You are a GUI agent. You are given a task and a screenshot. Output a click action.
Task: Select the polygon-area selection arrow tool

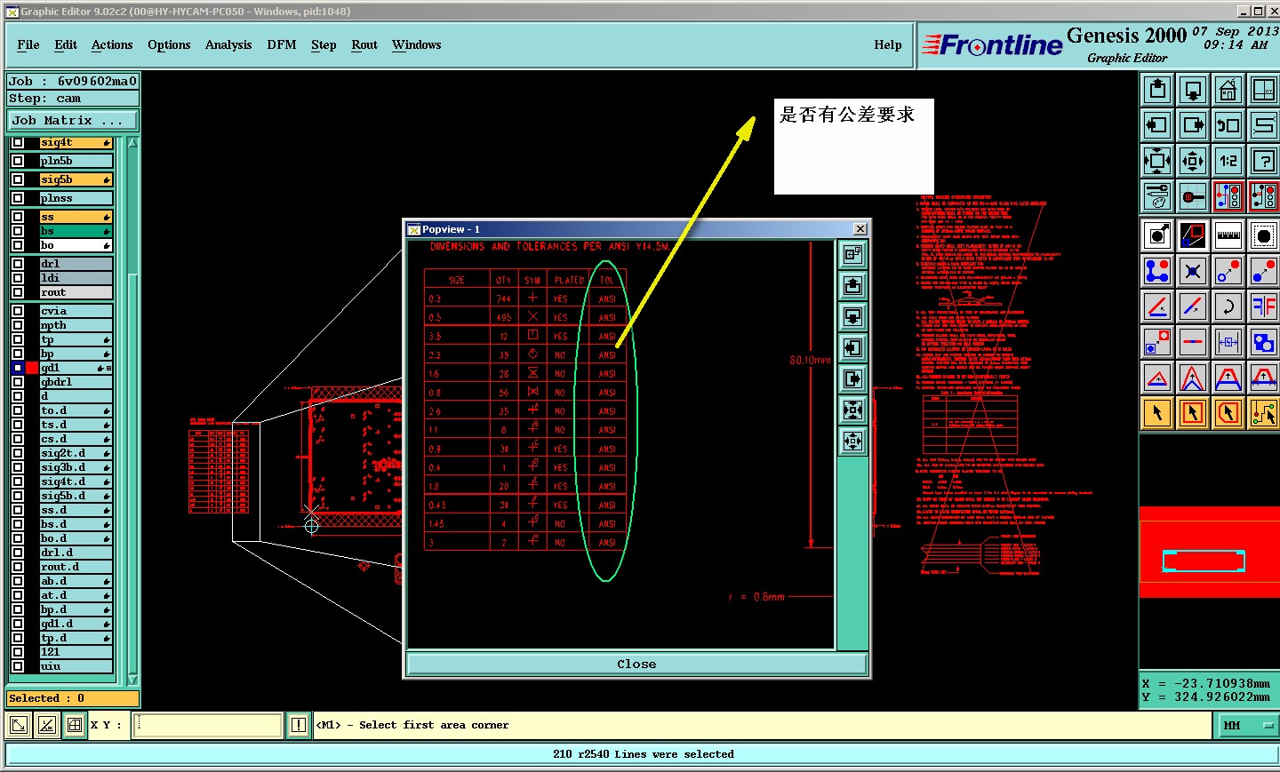[x=1228, y=413]
